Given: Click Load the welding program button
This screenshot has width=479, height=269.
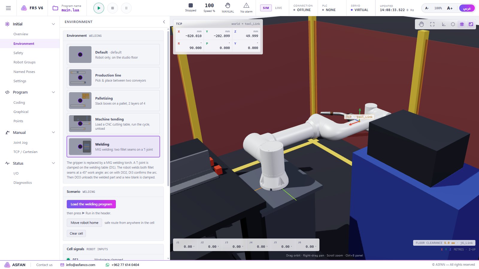Looking at the screenshot, I should coord(91,204).
